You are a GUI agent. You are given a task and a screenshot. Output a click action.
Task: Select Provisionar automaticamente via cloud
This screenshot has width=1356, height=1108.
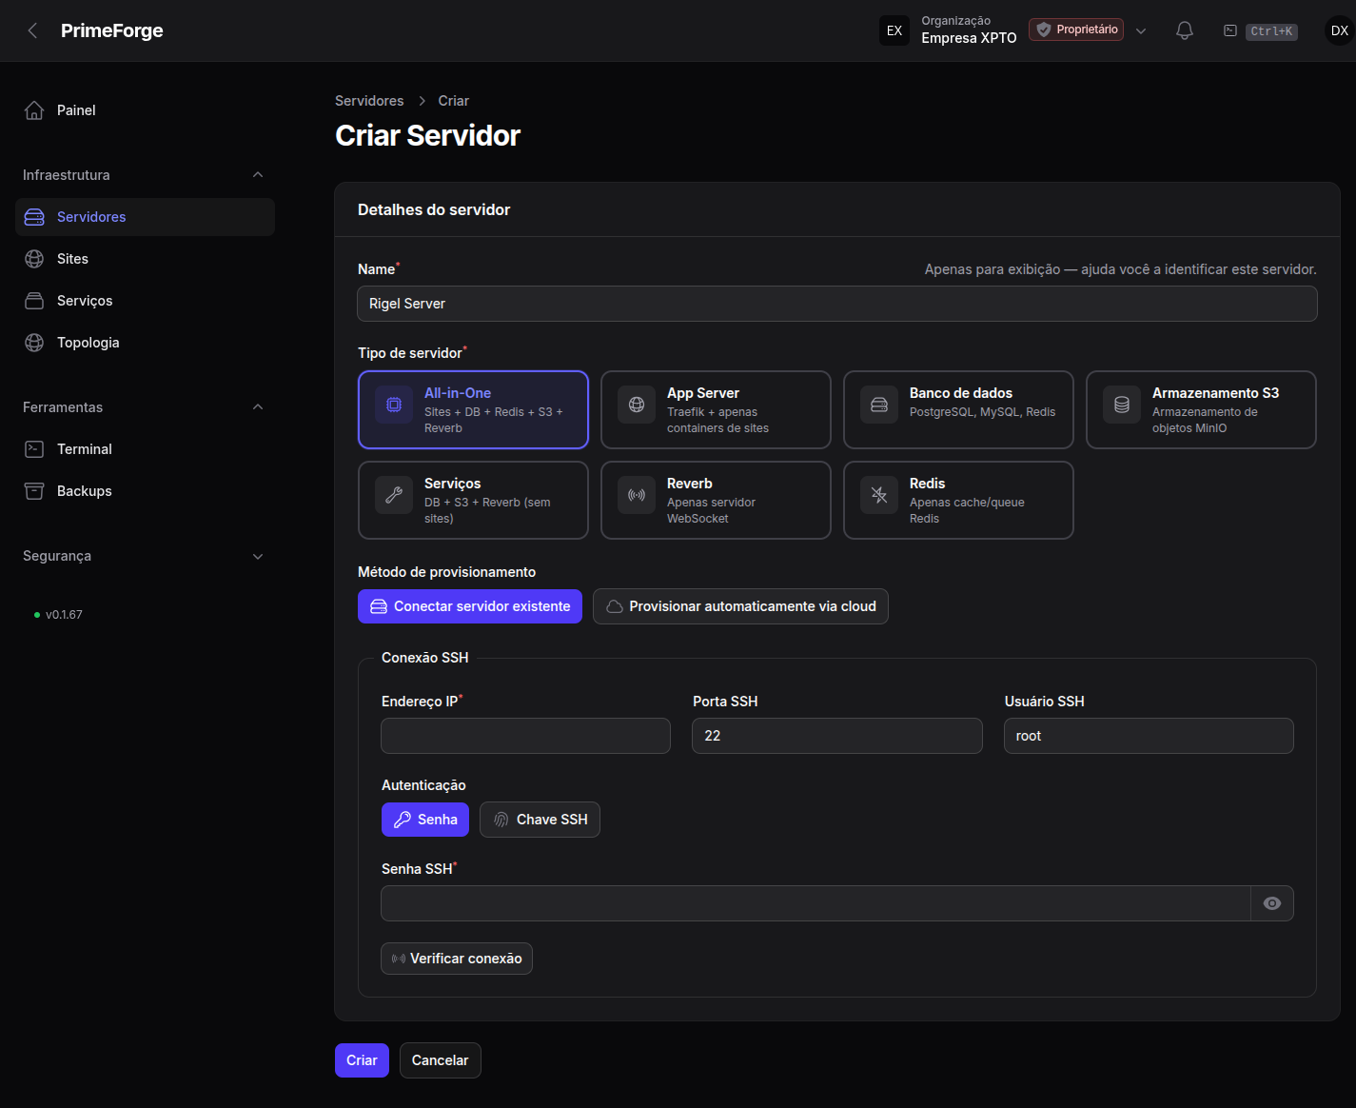coord(740,606)
